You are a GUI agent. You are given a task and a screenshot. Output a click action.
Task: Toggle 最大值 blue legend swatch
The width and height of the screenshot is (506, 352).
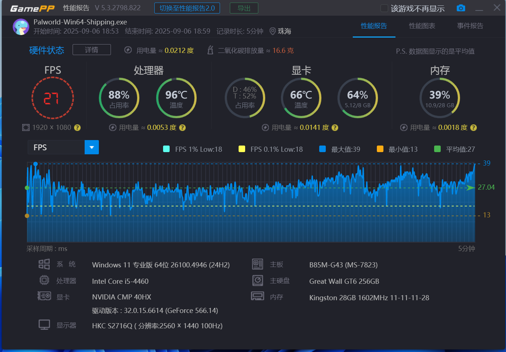[x=322, y=149]
